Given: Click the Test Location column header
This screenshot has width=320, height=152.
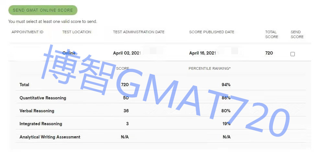Looking at the screenshot, I should point(77,32).
